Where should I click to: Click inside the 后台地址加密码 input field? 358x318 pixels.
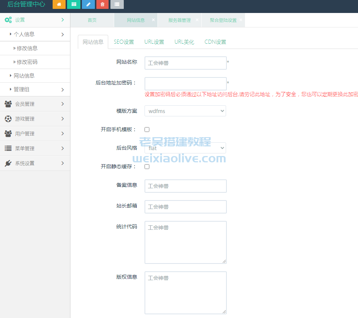185,83
